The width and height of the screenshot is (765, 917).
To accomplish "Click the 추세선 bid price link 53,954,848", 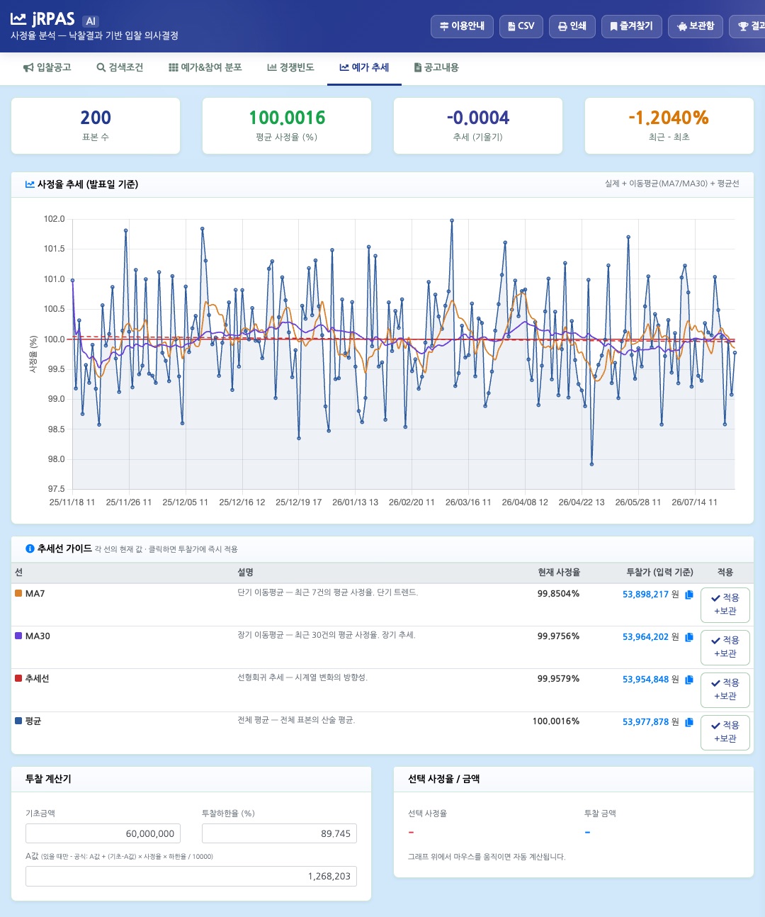I will [x=646, y=680].
